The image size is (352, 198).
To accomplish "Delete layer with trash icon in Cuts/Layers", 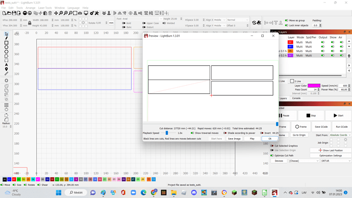I will [x=349, y=56].
